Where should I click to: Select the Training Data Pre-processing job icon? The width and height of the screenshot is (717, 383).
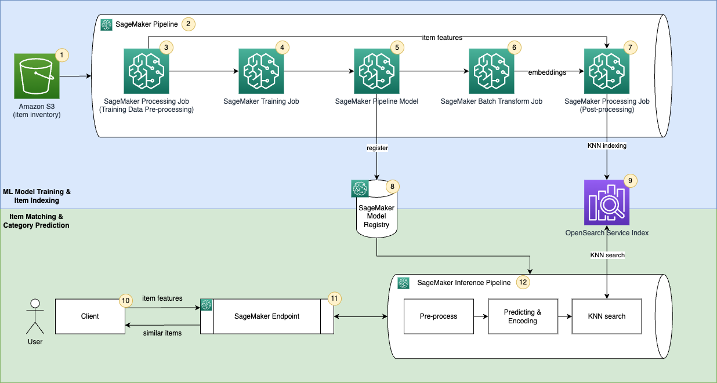146,71
